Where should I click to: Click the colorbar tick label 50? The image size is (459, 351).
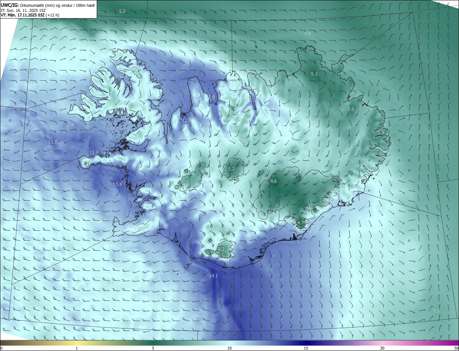[x=456, y=348]
